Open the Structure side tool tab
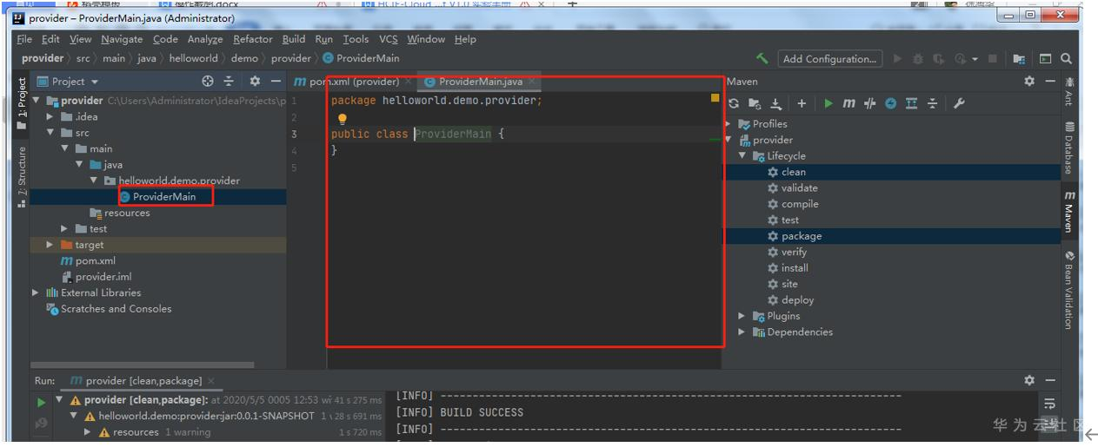This screenshot has width=1098, height=447. 22,178
